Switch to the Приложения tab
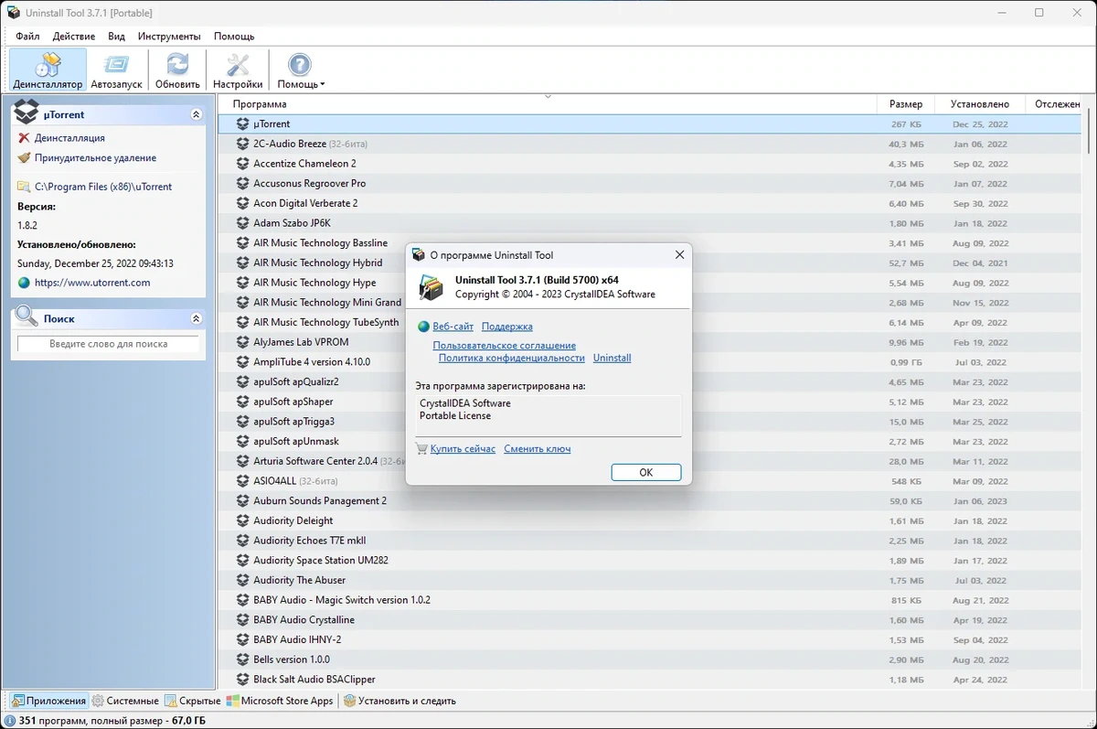Image resolution: width=1097 pixels, height=729 pixels. [48, 701]
